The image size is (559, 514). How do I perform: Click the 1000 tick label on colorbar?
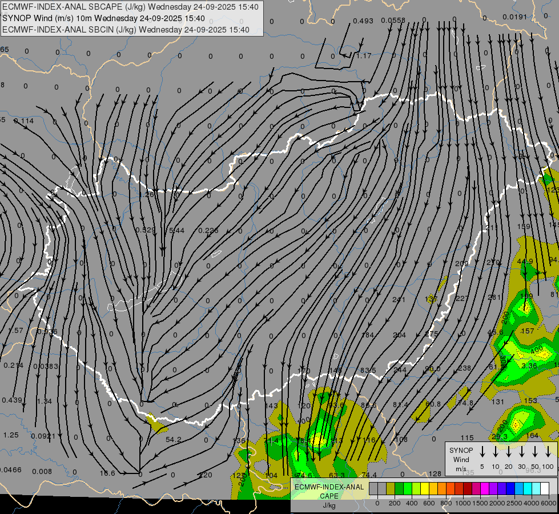(463, 503)
